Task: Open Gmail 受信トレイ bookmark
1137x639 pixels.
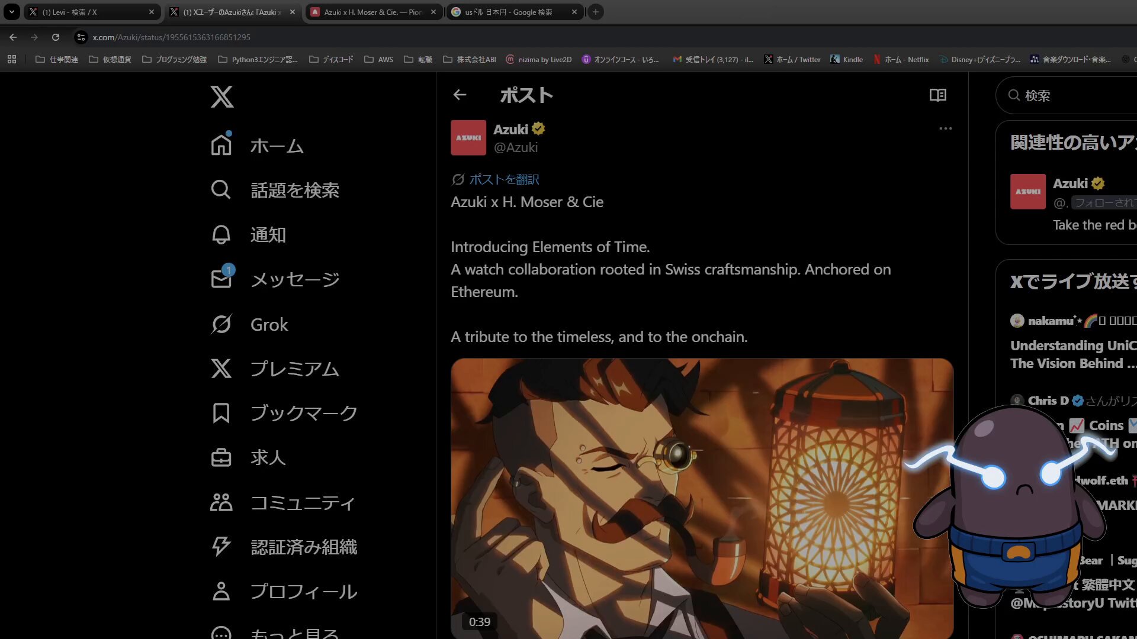Action: [x=714, y=59]
